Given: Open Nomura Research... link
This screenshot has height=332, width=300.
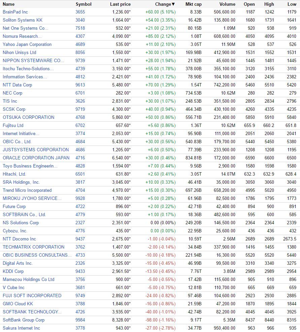Looking at the screenshot, I should point(22,36).
